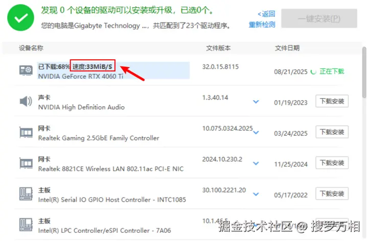
Task: Click the motherboard icon for Intel LPC Controller
Action: tap(26, 225)
